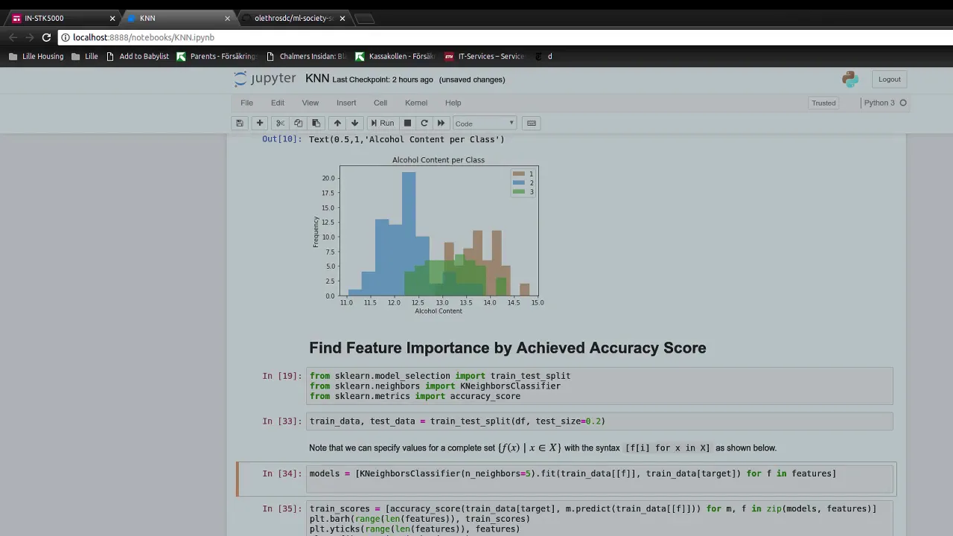Open the cell type dropdown showing Code
The image size is (953, 536).
tap(485, 123)
